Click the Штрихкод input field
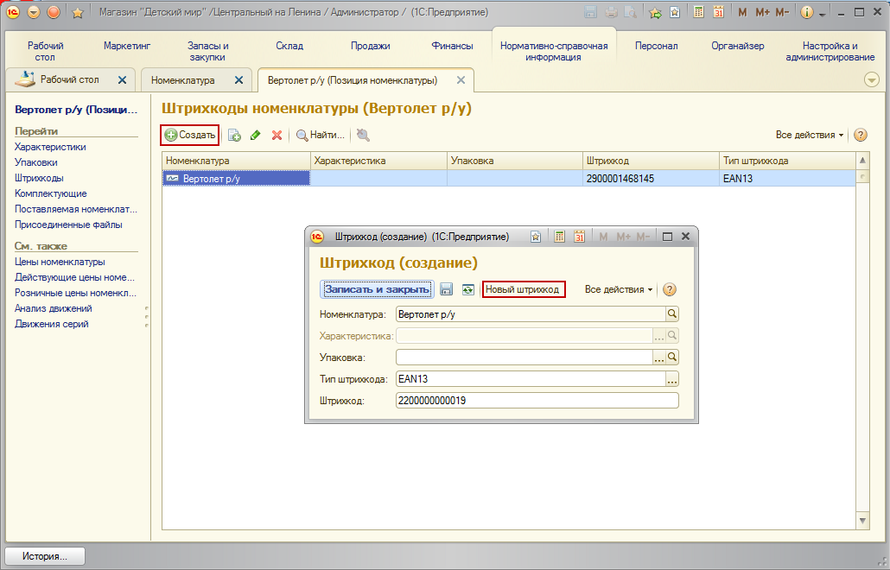The height and width of the screenshot is (570, 890). [537, 401]
